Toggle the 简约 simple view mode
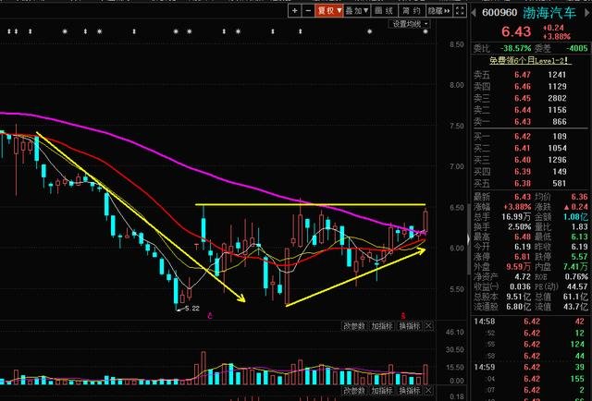This screenshot has height=401, width=592. coord(412,11)
